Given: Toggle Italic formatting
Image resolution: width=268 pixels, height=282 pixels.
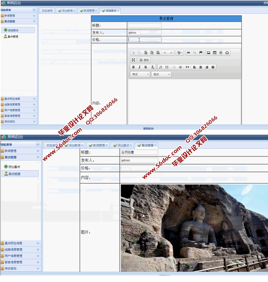Looking at the screenshot, I should 139,67.
